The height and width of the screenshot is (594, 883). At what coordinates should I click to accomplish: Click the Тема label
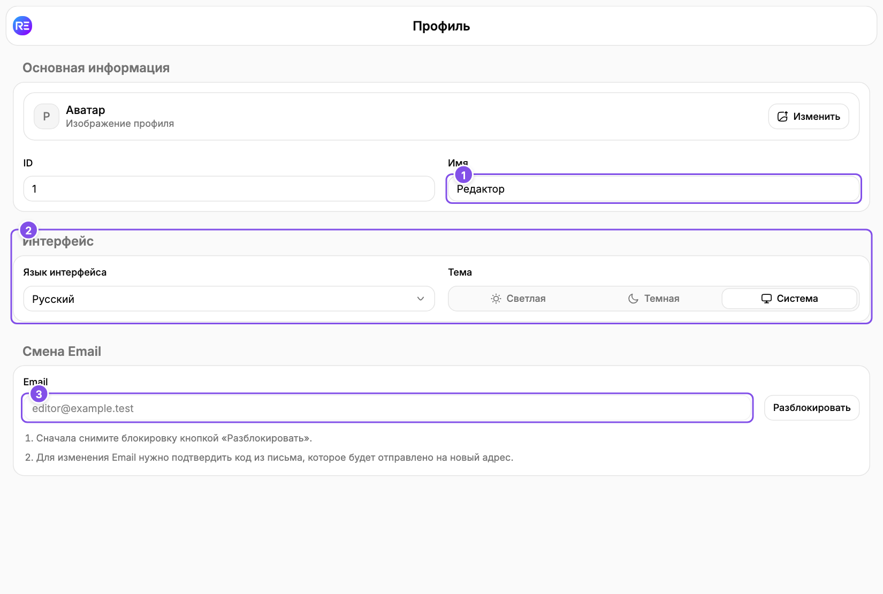460,272
